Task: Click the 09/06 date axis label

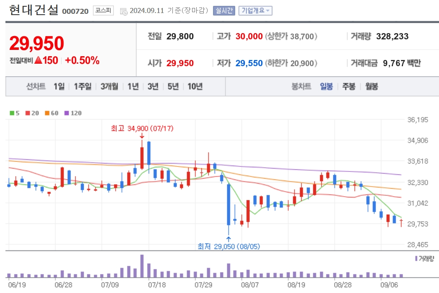Action: [389, 285]
